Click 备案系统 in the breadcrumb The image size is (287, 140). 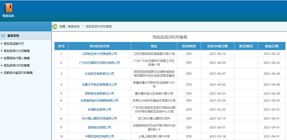pyautogui.click(x=74, y=27)
